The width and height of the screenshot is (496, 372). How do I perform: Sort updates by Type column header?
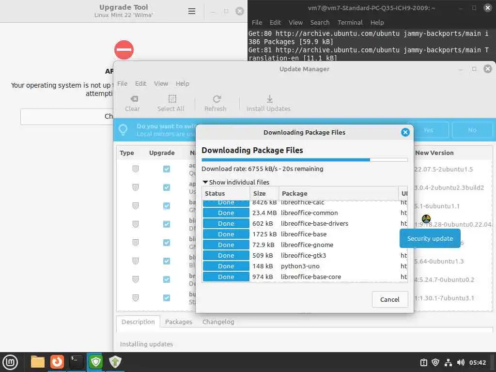coord(127,153)
